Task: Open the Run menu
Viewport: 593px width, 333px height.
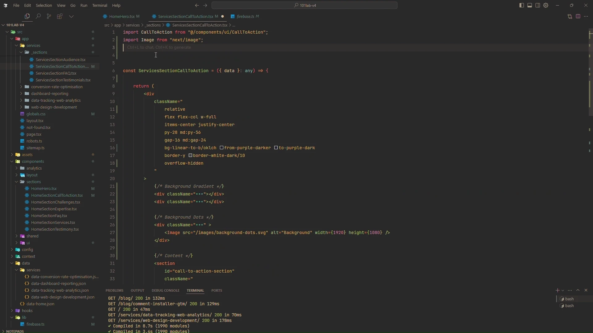Action: point(84,5)
